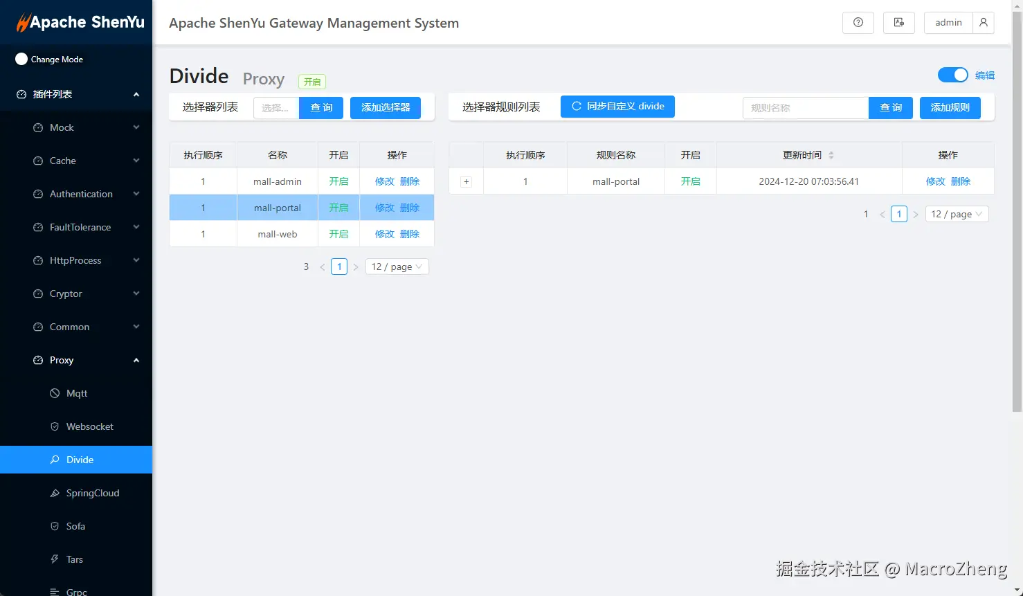Click the Mqtt plugin icon
The width and height of the screenshot is (1023, 596).
[x=55, y=393]
